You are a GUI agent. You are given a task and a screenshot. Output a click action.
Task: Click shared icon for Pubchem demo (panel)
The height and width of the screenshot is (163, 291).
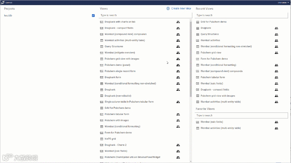[178, 65]
